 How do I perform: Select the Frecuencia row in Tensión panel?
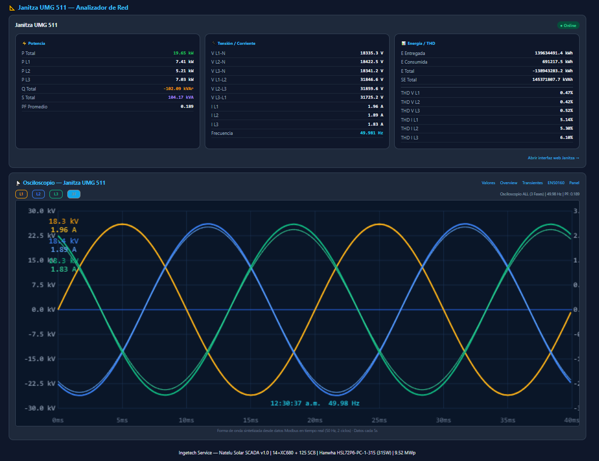(x=297, y=133)
